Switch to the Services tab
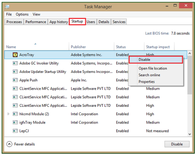195x155 pixels. tap(119, 22)
